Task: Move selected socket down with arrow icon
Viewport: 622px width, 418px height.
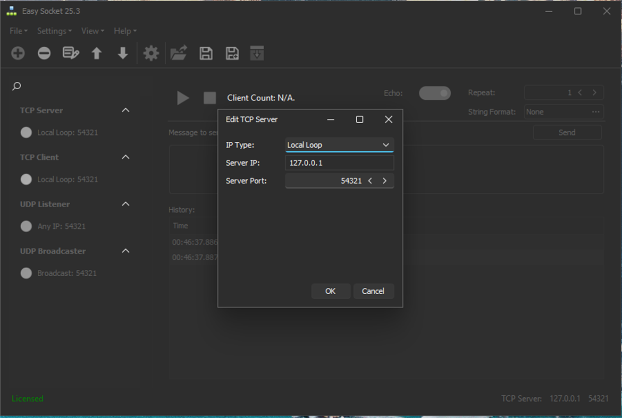Action: tap(123, 53)
